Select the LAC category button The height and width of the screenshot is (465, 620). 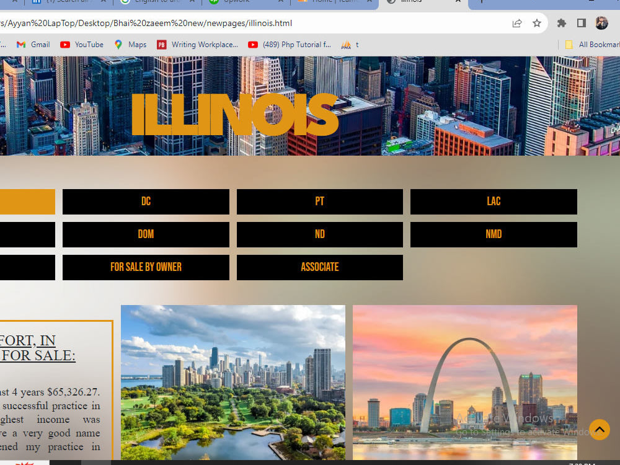coord(494,201)
